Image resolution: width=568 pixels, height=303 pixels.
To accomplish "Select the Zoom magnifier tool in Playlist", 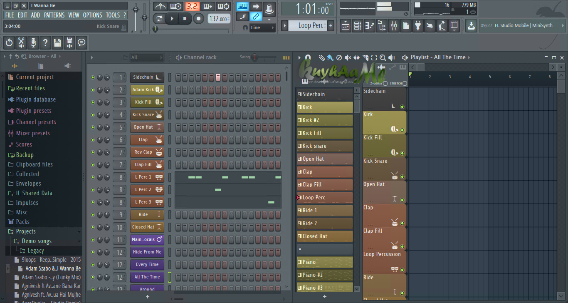I will point(383,57).
